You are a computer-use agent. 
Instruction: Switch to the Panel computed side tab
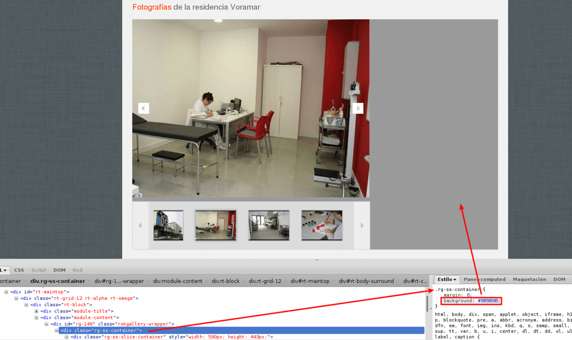click(x=485, y=280)
